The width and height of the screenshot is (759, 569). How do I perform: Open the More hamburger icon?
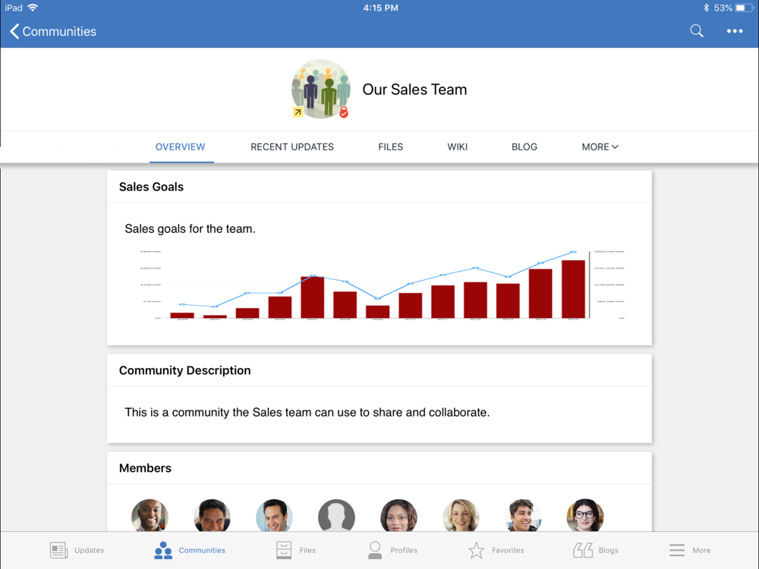coord(677,550)
